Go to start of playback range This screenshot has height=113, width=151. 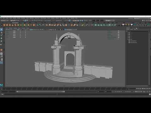[x=137, y=89]
